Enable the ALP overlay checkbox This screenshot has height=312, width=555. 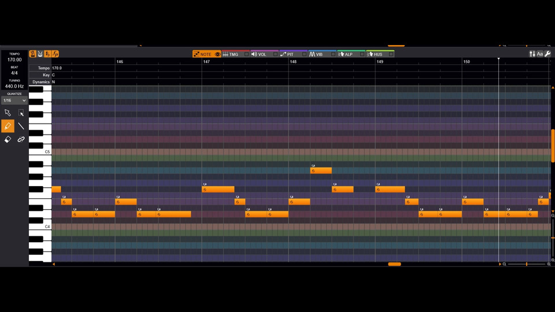362,54
